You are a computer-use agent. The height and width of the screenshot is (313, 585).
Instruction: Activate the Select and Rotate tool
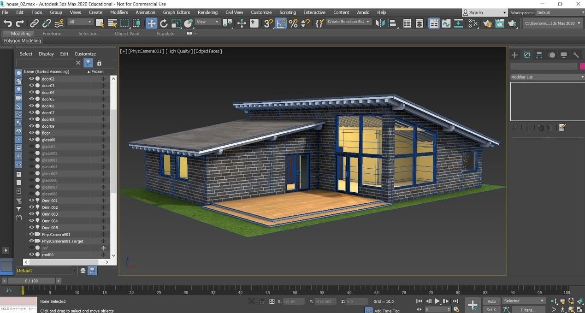pos(164,23)
